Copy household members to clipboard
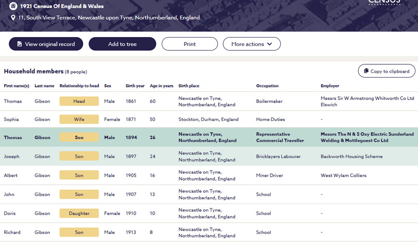The height and width of the screenshot is (244, 418). coord(386,71)
